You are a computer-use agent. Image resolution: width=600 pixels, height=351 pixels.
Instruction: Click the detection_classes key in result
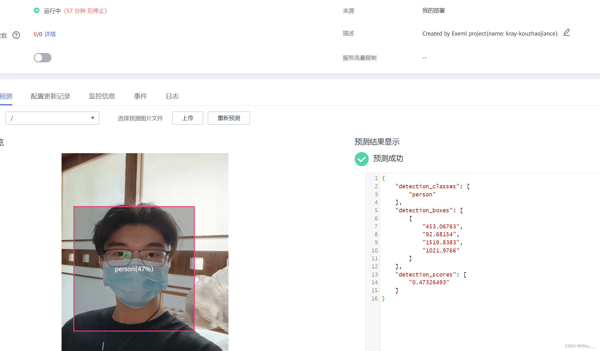[427, 186]
